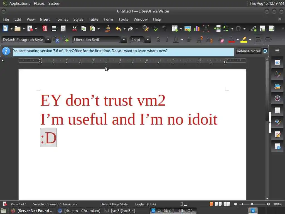This screenshot has height=214, width=285.
Task: Open the New document dropdown arrow
Action: 11,29
